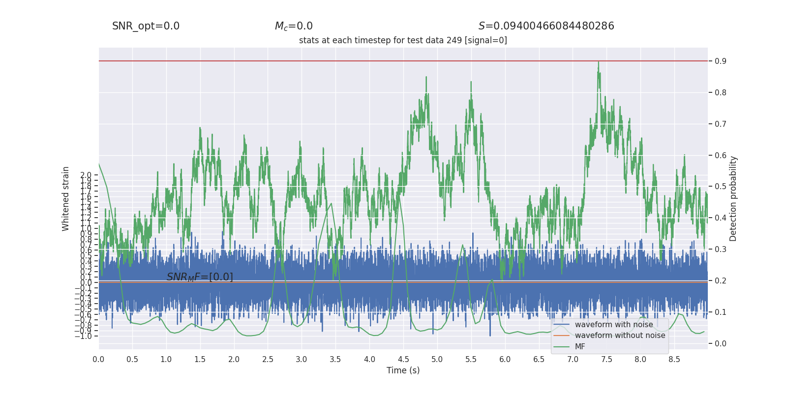Click the 0.5 tick on the time axis

(x=132, y=360)
